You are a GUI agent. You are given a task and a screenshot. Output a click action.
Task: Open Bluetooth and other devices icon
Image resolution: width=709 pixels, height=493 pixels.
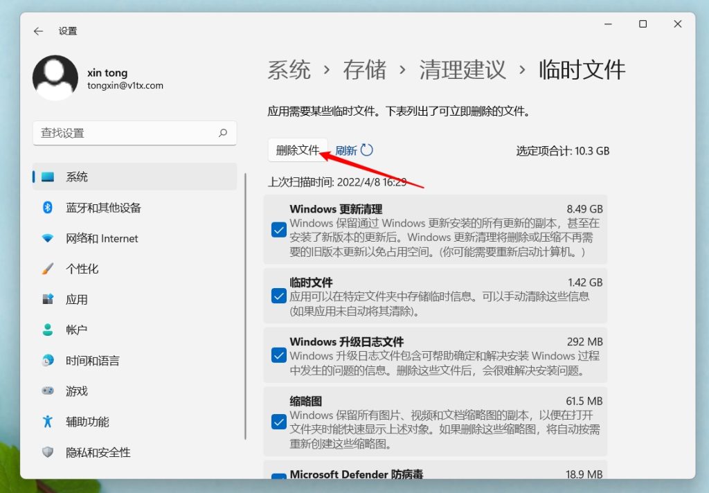coord(48,208)
